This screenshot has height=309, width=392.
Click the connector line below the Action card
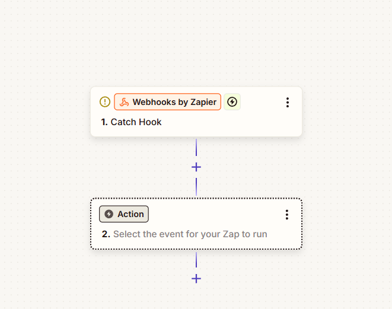(x=196, y=259)
